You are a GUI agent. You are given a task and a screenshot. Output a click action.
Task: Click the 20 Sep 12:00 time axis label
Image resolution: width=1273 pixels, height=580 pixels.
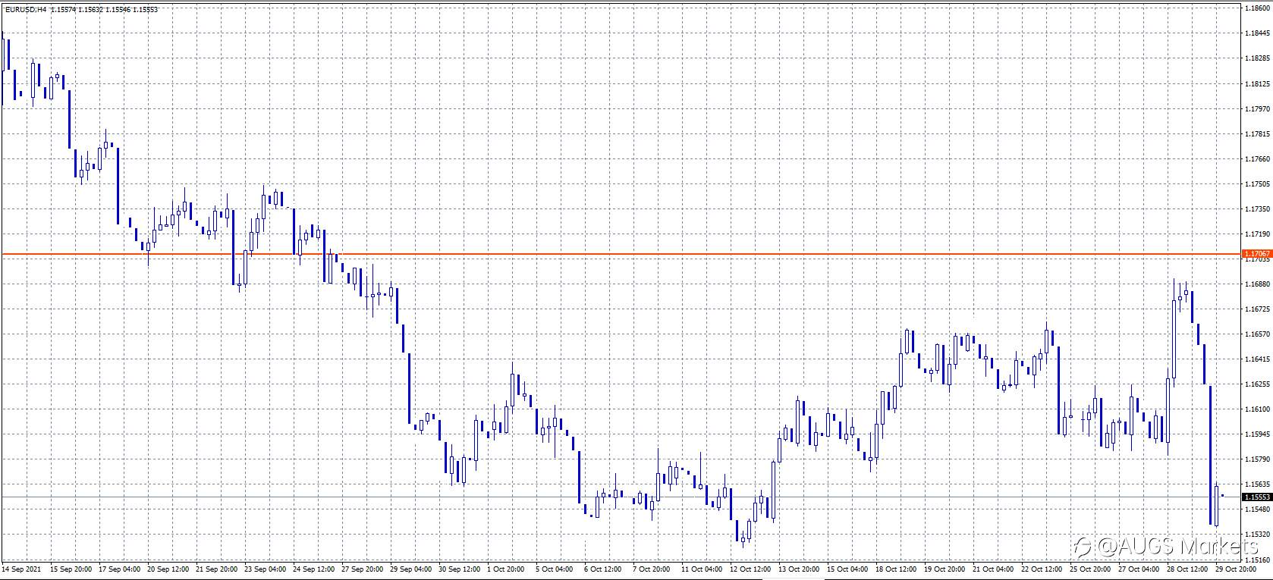(169, 568)
